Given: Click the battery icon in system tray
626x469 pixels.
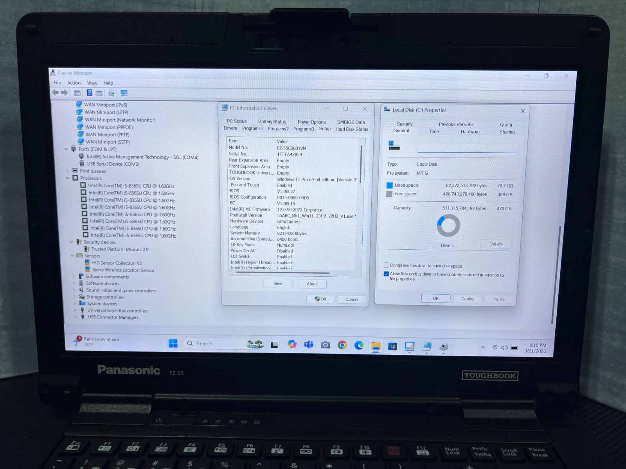Looking at the screenshot, I should coord(514,347).
